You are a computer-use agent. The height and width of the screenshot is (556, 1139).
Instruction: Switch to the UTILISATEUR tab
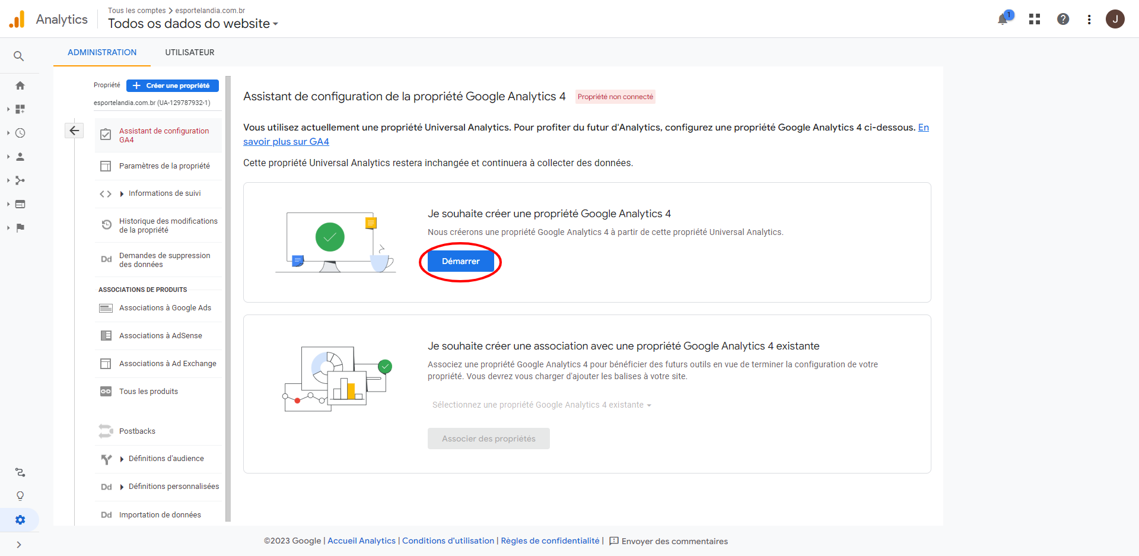pyautogui.click(x=190, y=52)
